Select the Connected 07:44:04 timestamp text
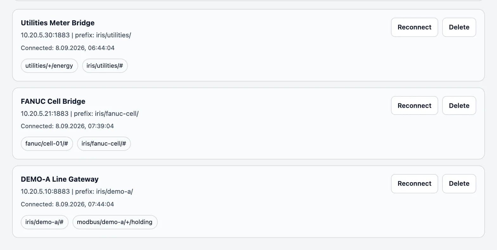497x250 pixels. pos(67,204)
